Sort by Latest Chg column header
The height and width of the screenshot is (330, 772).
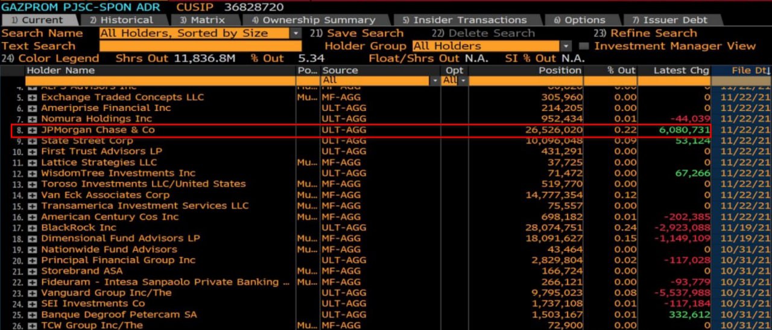coord(681,71)
